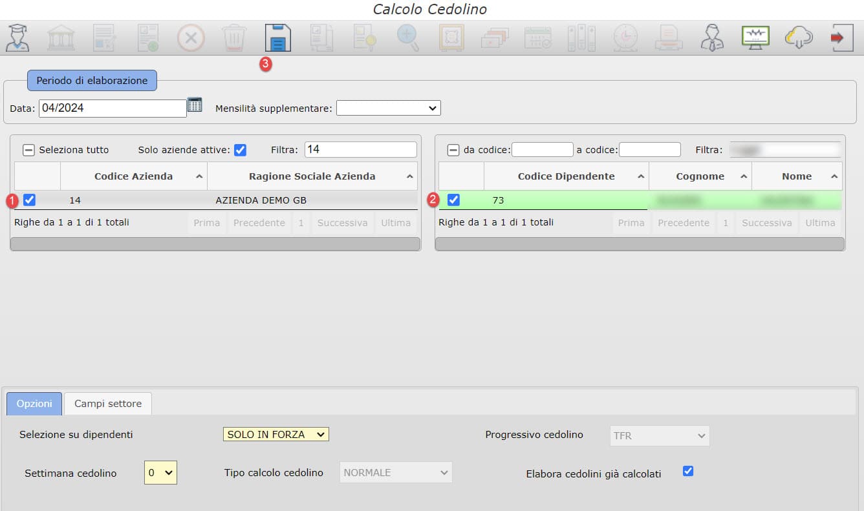This screenshot has width=864, height=511.
Task: Sort by Ragione Sociale Azienda column
Action: 312,176
